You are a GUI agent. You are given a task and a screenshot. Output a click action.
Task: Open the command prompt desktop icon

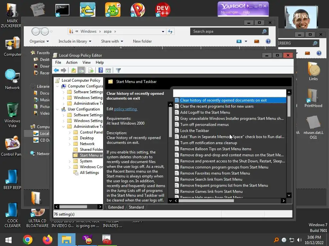click(x=62, y=10)
